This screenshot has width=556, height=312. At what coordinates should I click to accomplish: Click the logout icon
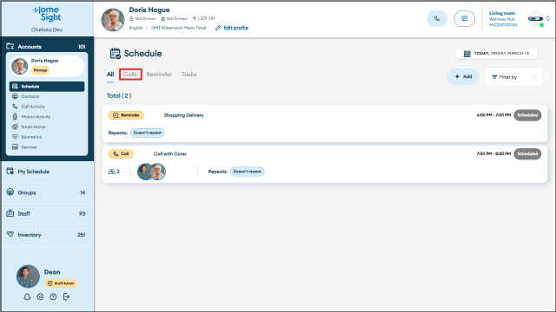(x=66, y=296)
